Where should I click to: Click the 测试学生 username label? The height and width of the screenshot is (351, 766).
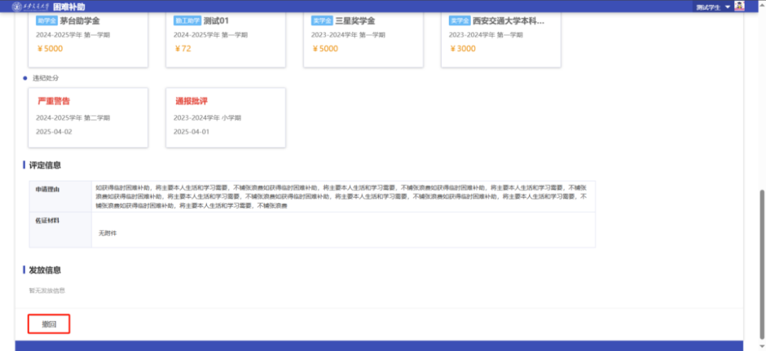pos(708,7)
